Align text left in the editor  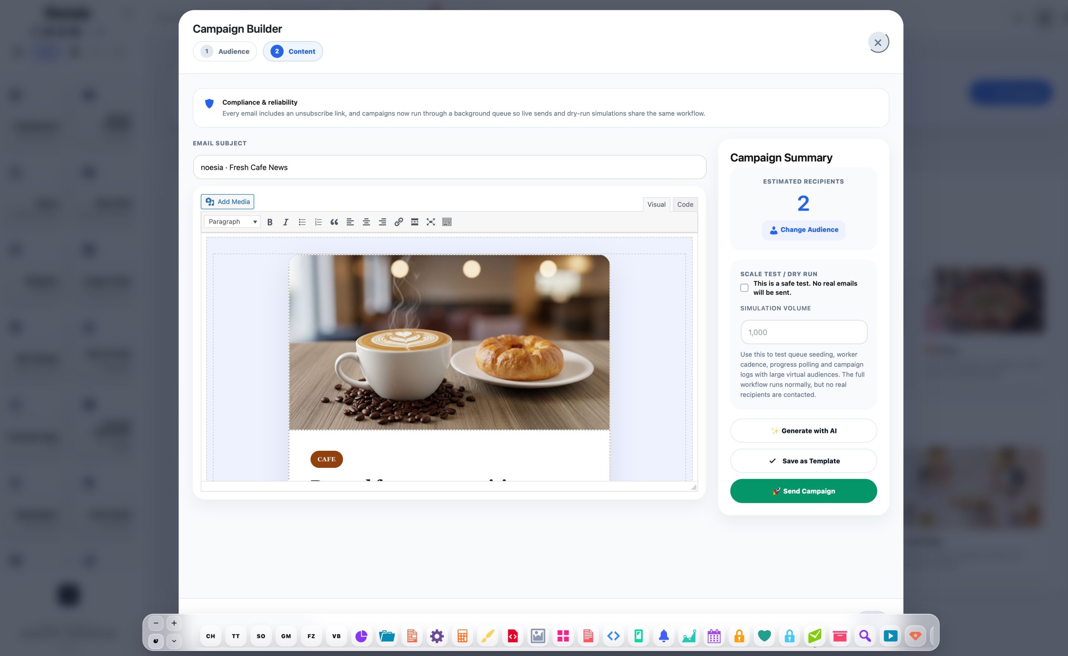click(350, 222)
